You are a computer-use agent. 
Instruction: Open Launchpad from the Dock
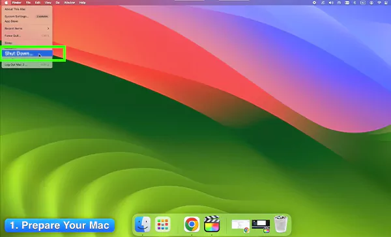[162, 224]
